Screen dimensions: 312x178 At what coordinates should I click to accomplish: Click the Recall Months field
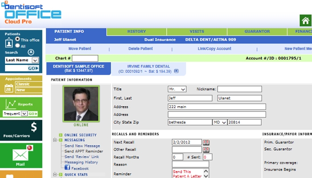pos(177,157)
